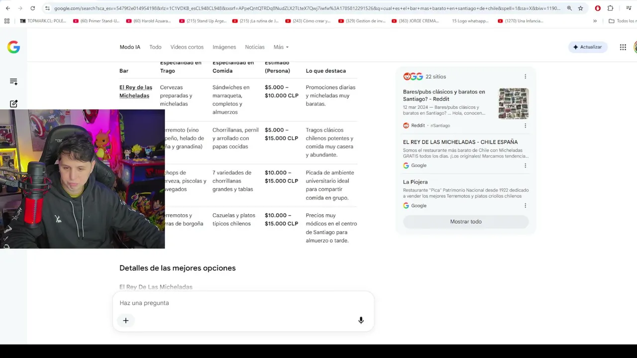Screen dimensions: 637x358
Task: Show hidden bookmarks with the chevron
Action: (595, 21)
